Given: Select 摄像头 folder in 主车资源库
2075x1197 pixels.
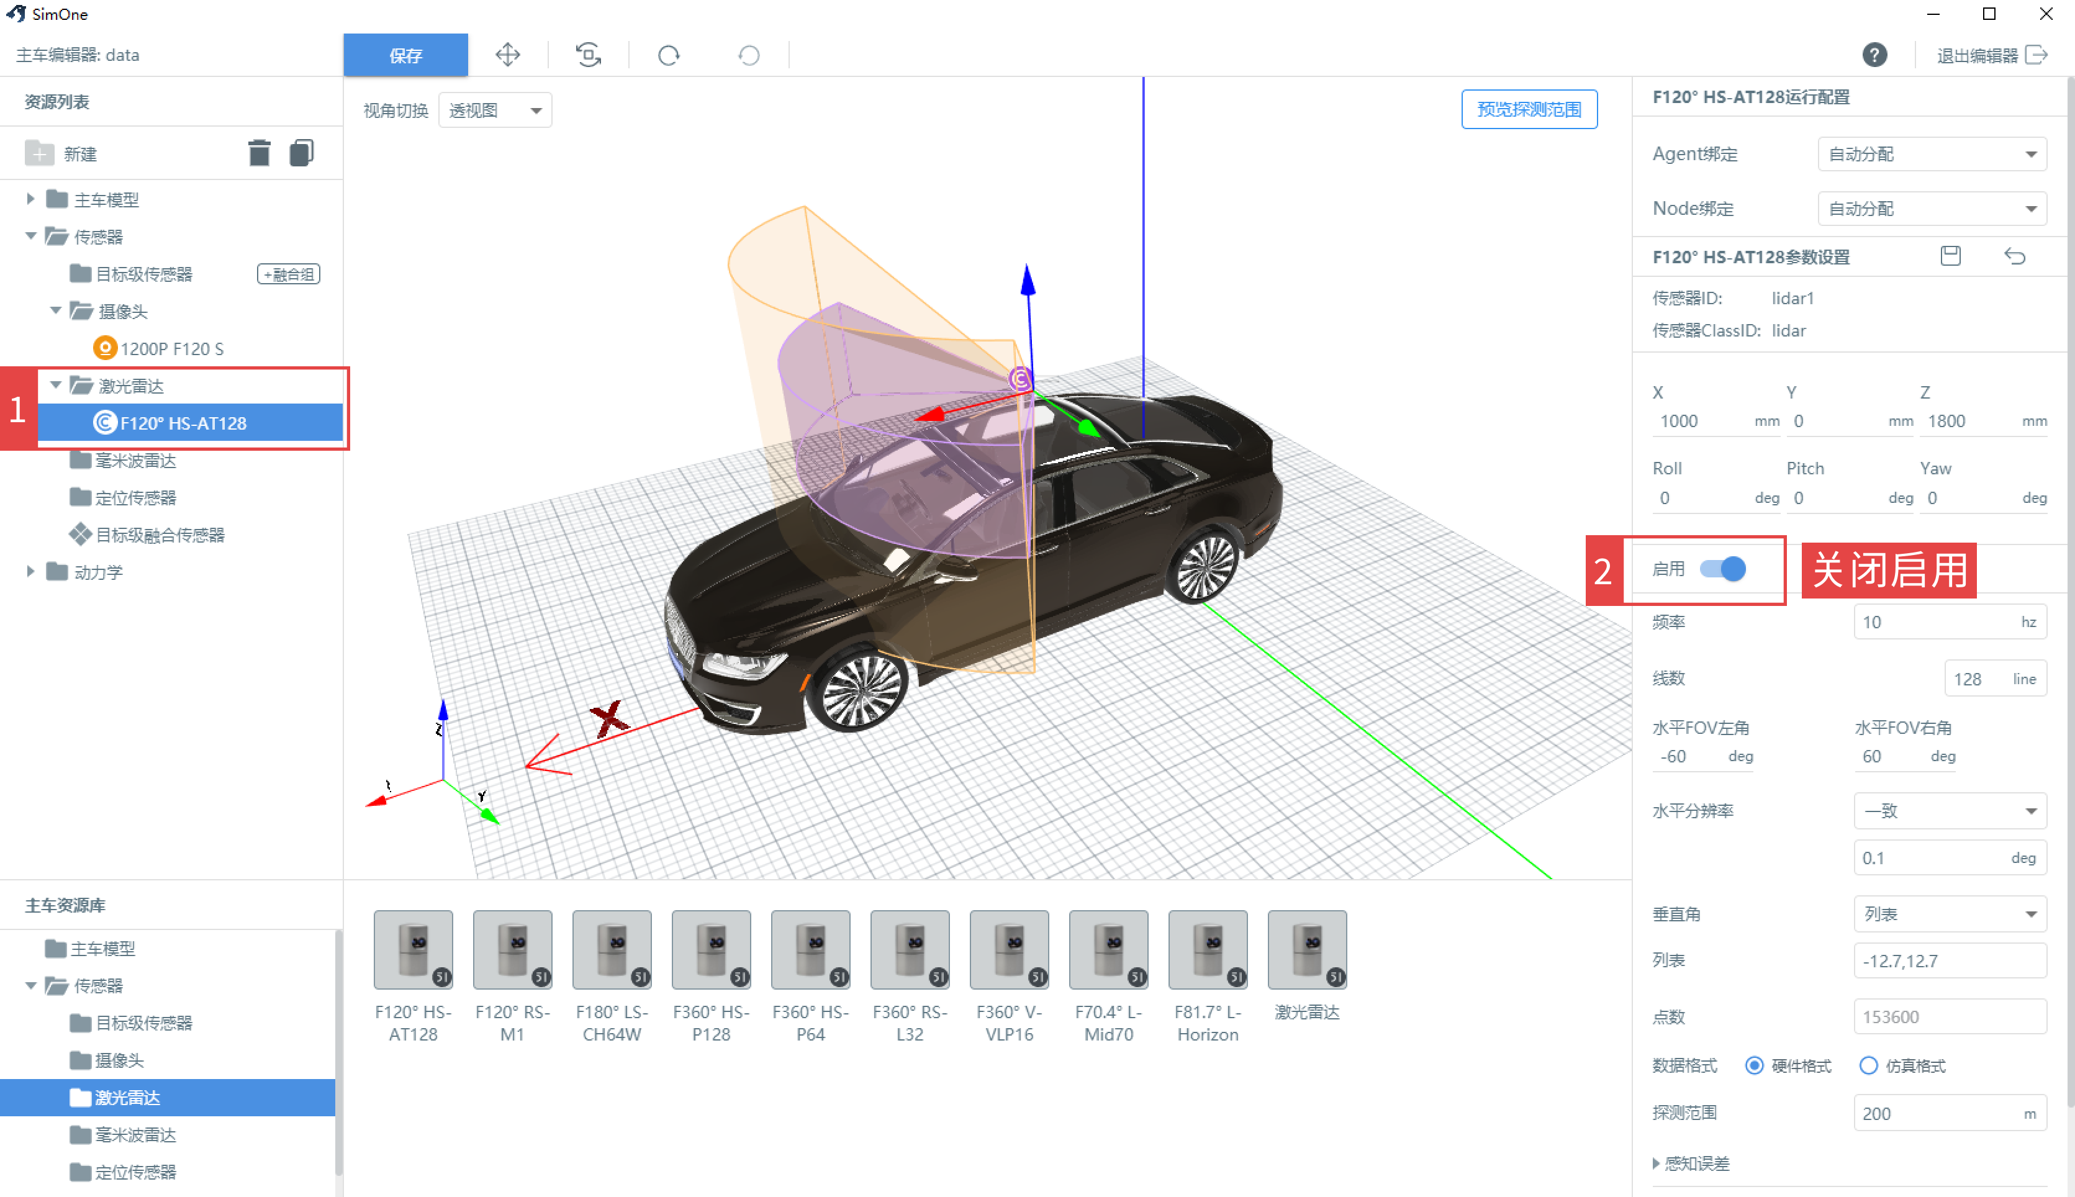Looking at the screenshot, I should coord(107,1060).
